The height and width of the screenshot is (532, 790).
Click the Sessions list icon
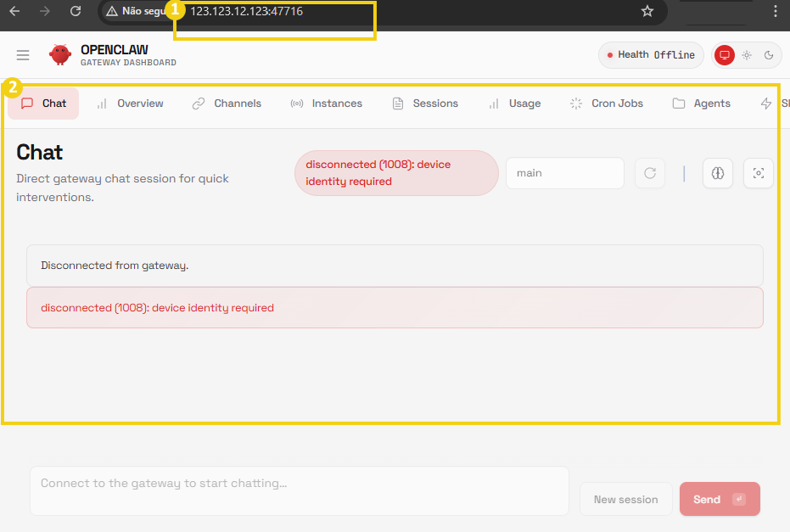coord(396,103)
